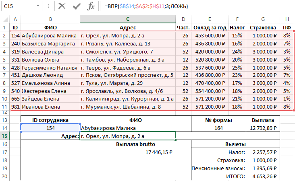Click the 'Выплата brutto' heading
Image resolution: width=295 pixels, height=181 pixels.
tap(135, 144)
